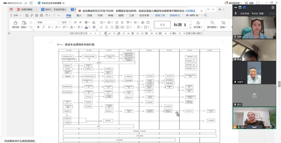Click the 立即赠送 link in meeting notice
Image resolution: width=281 pixels, height=143 pixels.
click(190, 11)
